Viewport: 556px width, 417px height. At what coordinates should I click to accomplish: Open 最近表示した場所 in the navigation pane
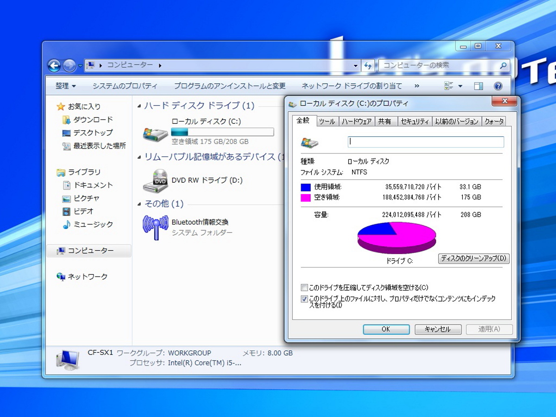(94, 145)
